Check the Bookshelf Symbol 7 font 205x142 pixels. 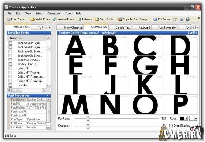tap(10, 60)
